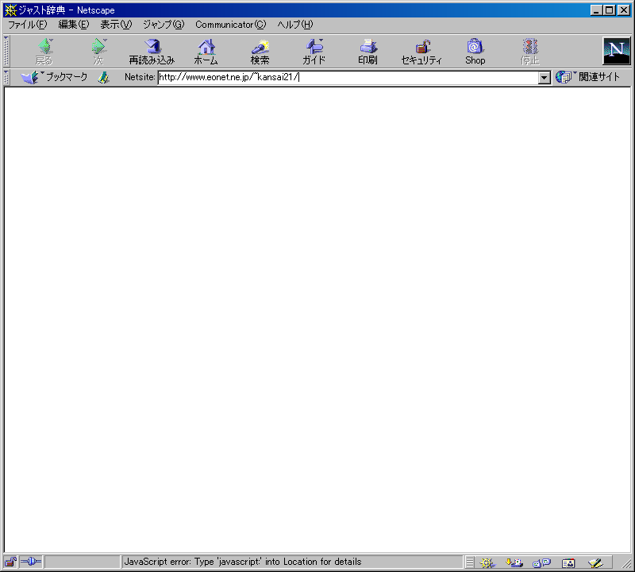
Task: Click the status bar progress indicator
Action: (x=83, y=562)
